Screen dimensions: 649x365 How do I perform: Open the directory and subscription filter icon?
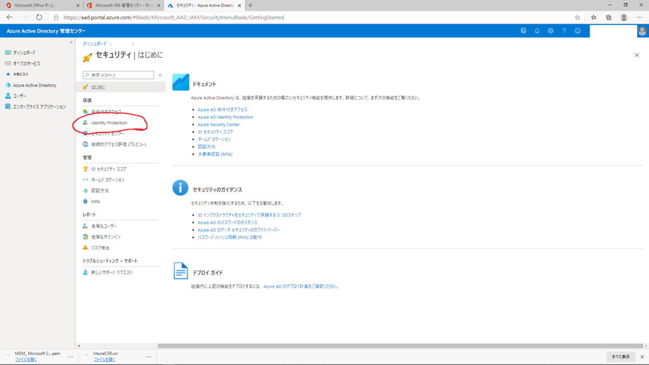[524, 31]
